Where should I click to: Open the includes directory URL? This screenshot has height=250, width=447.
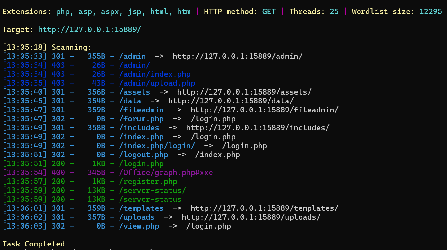pos(258,128)
